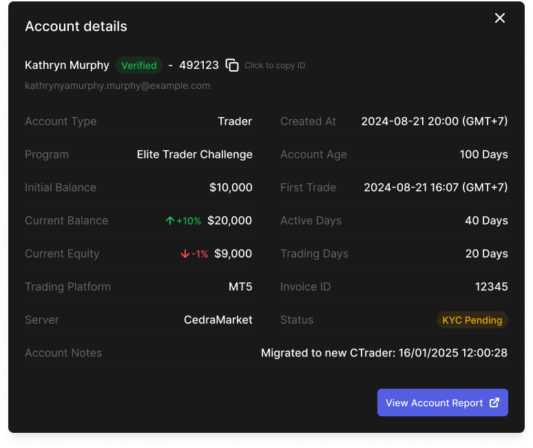Viewport: 533px width, 448px height.
Task: Click the account ID number 492123
Action: pos(199,65)
